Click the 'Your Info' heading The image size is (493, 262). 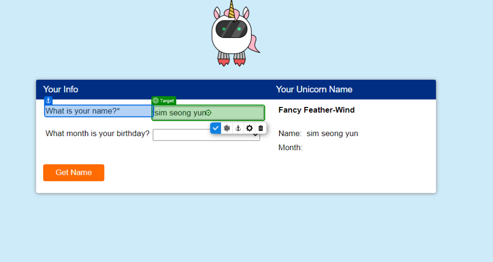coord(61,89)
